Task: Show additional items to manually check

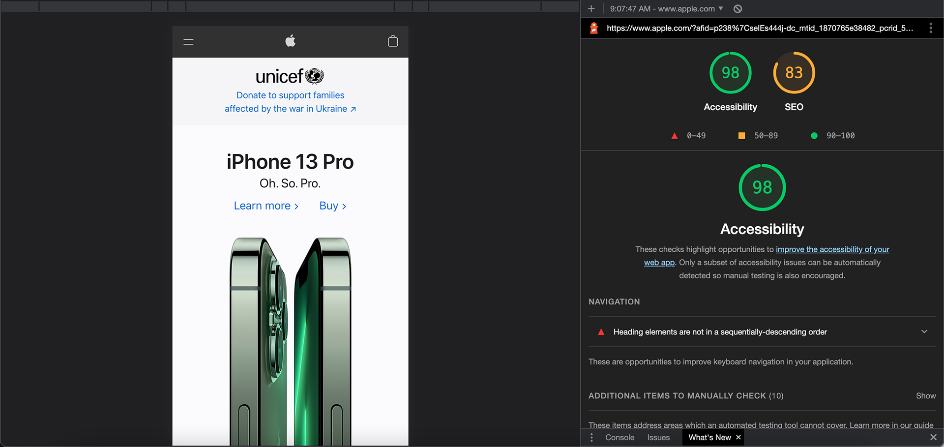Action: (925, 396)
